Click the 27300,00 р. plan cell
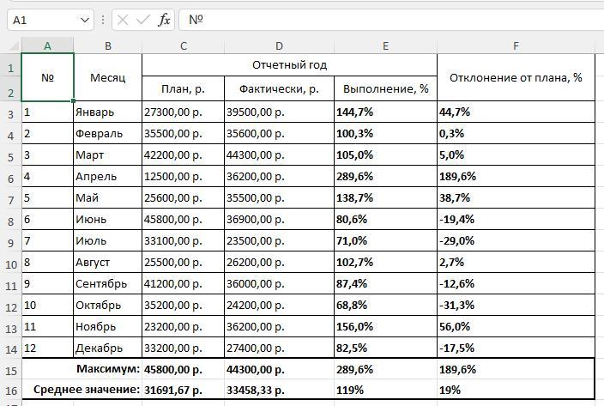Image resolution: width=604 pixels, height=406 pixels. [x=184, y=112]
